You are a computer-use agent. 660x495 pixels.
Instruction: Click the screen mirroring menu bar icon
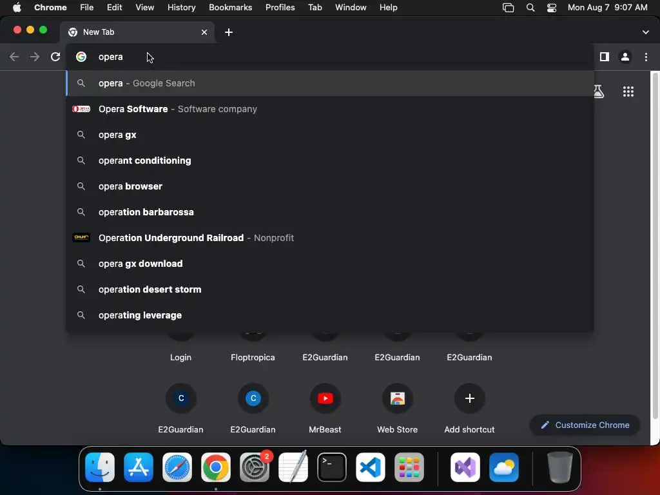coord(509,8)
